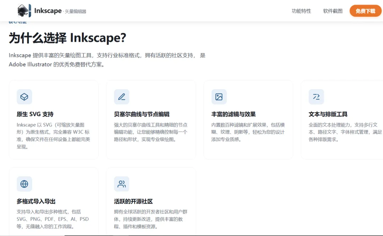Click the users icon on 活跃的开源社区 card
This screenshot has height=236, width=383.
coord(122,184)
